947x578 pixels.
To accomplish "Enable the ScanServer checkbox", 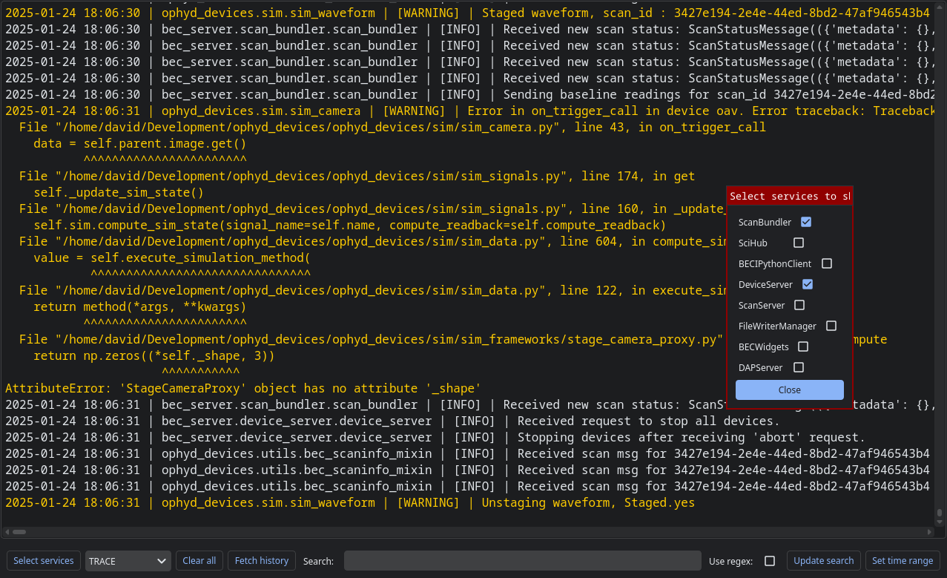I will 799,305.
